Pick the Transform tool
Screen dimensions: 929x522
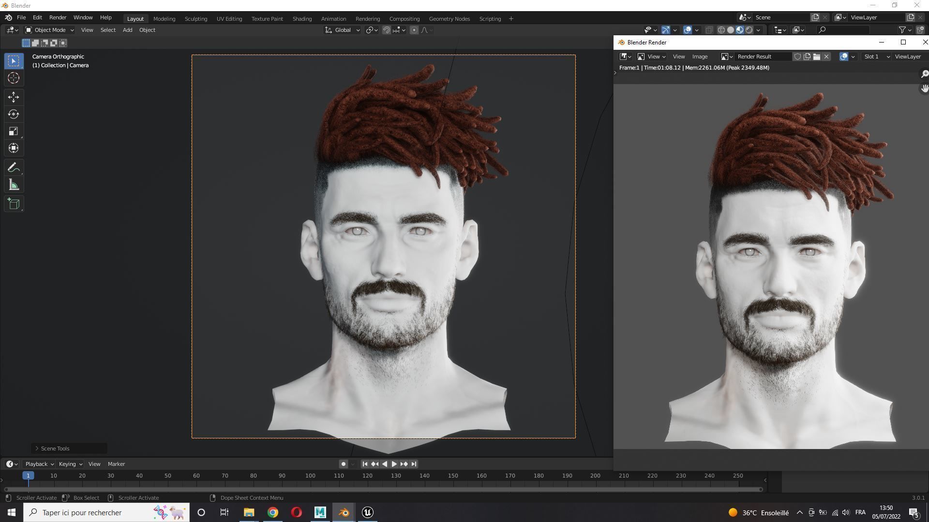pos(14,148)
